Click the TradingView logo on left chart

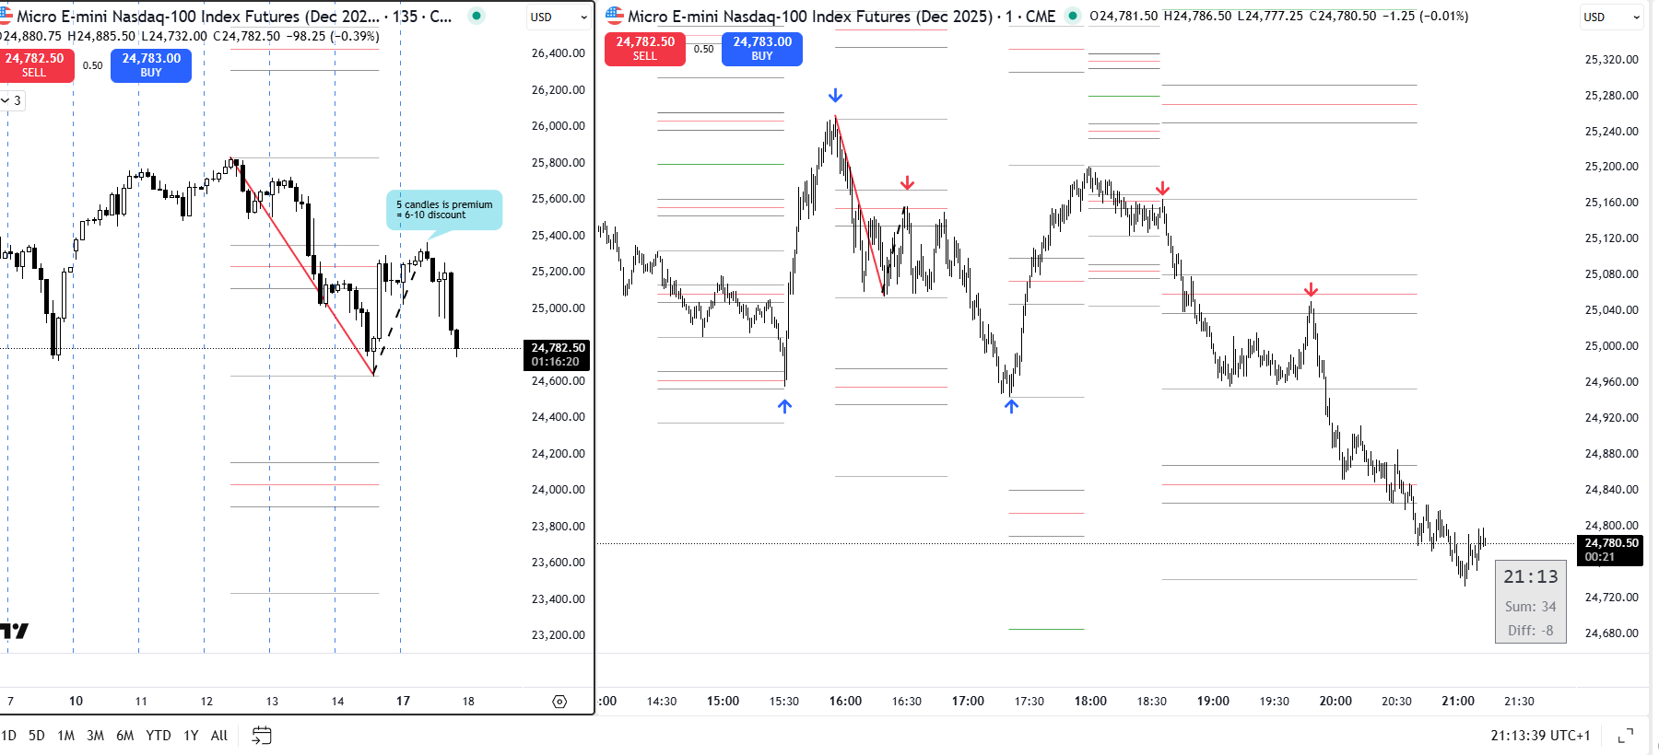(x=14, y=631)
